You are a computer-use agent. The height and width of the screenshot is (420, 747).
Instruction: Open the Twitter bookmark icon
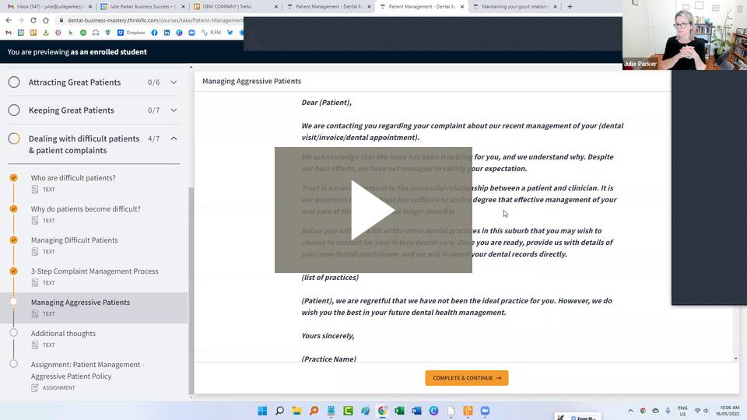[x=230, y=33]
